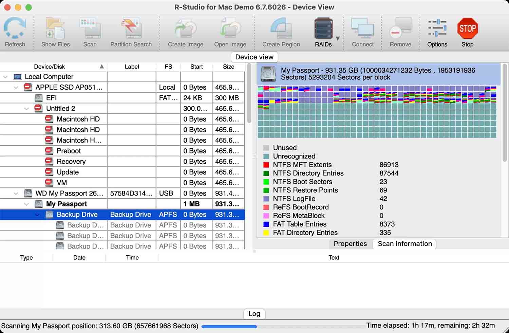
Task: Click the blue FAT Table Entries swatch
Action: (x=266, y=224)
